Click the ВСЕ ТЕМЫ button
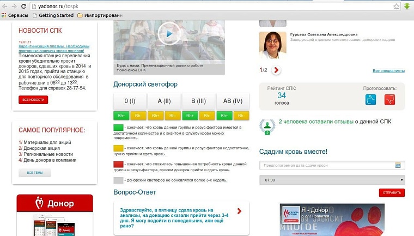 tap(34, 173)
